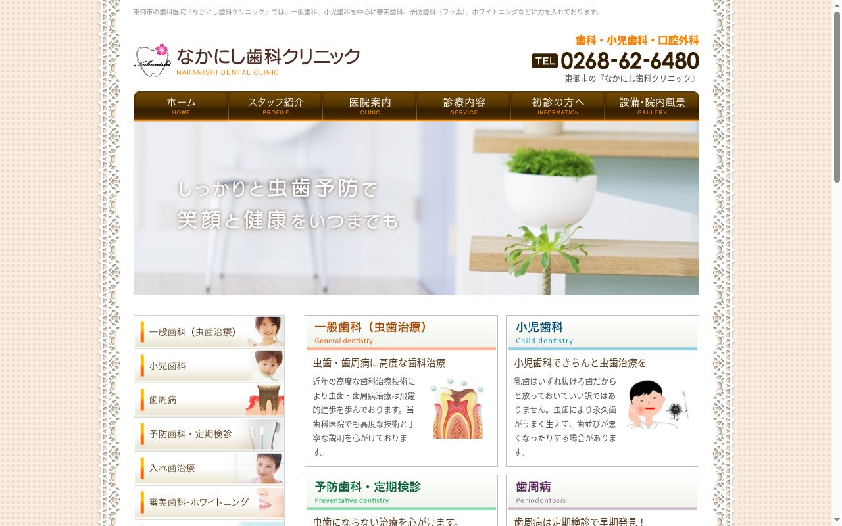The height and width of the screenshot is (526, 842).
Task: Click the 東御市の『なかにし歯科クリニック』 caption under phone
Action: click(x=631, y=78)
